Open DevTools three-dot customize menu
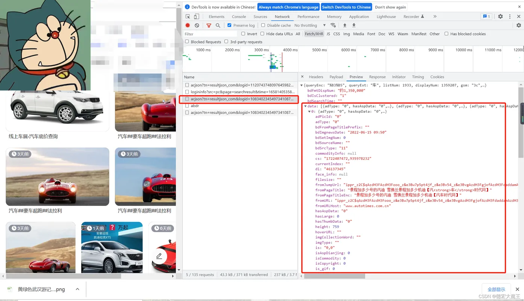Screen dimensions: 524x301 pos(510,16)
